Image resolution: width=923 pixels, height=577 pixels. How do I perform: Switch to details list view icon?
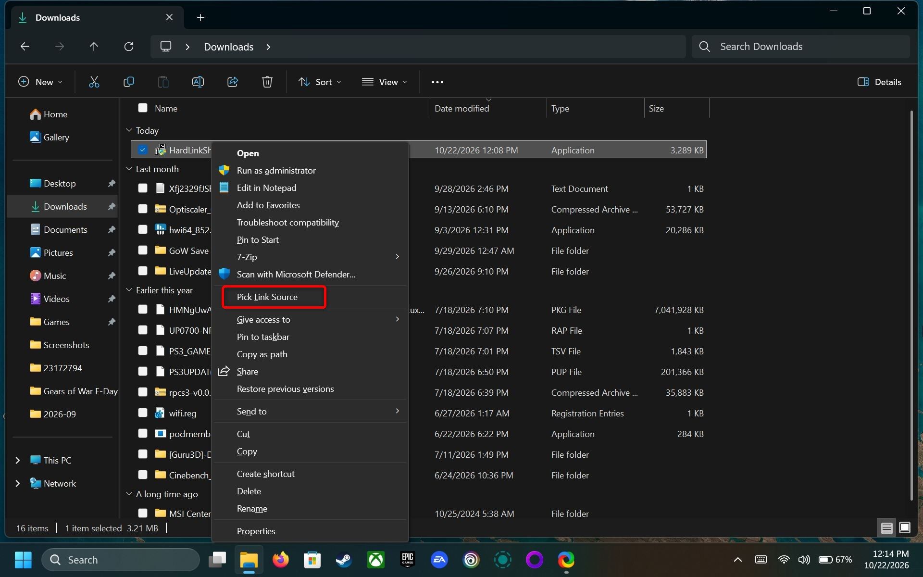click(x=886, y=528)
